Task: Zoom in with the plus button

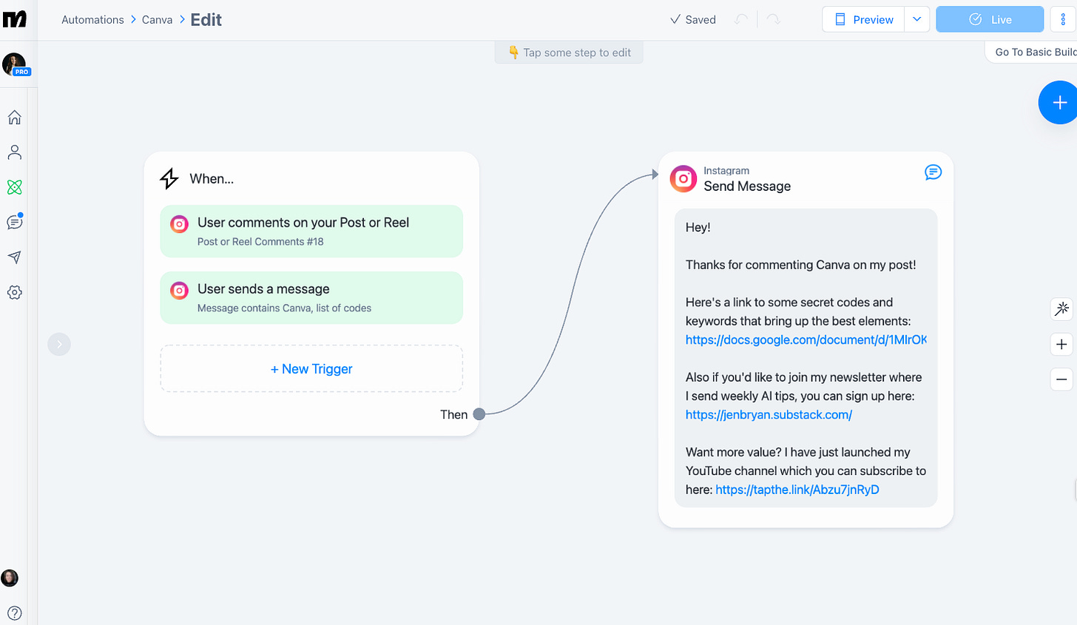Action: pyautogui.click(x=1061, y=344)
